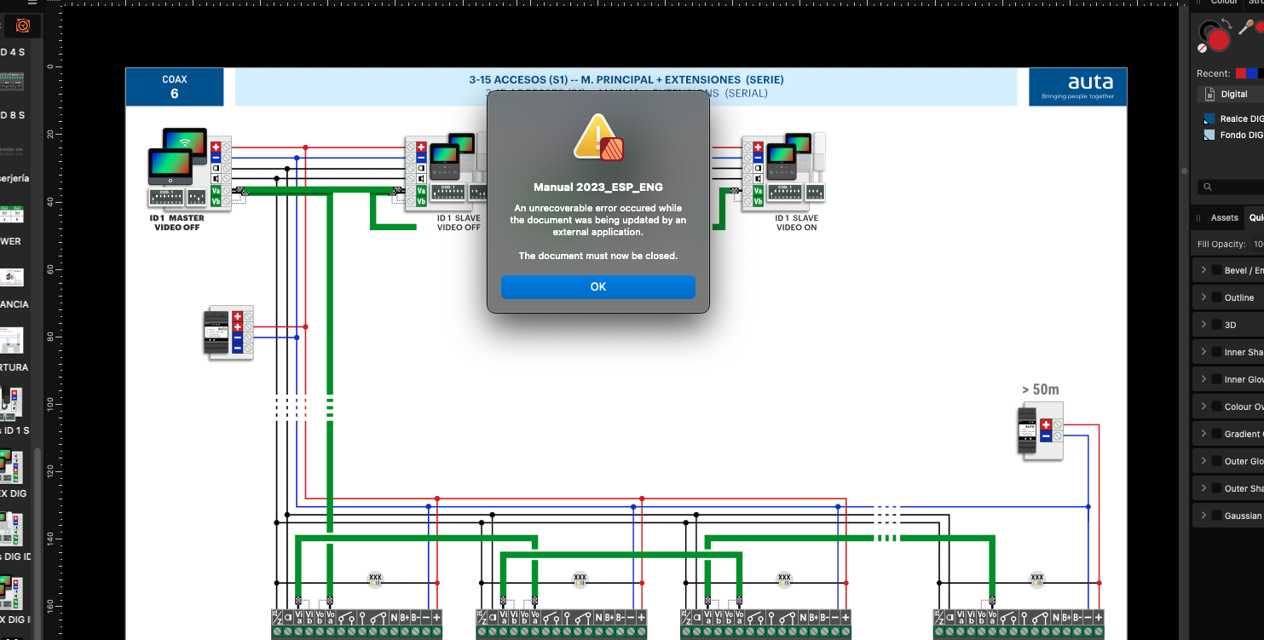
Task: Click the 'Manual 2023_ESP_ENG' dialog title
Action: (x=597, y=187)
